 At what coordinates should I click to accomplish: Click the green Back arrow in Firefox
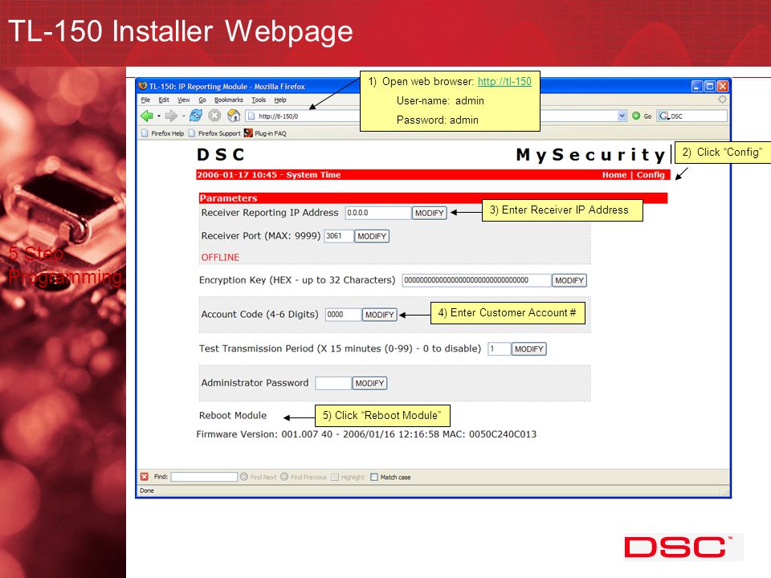tap(146, 116)
